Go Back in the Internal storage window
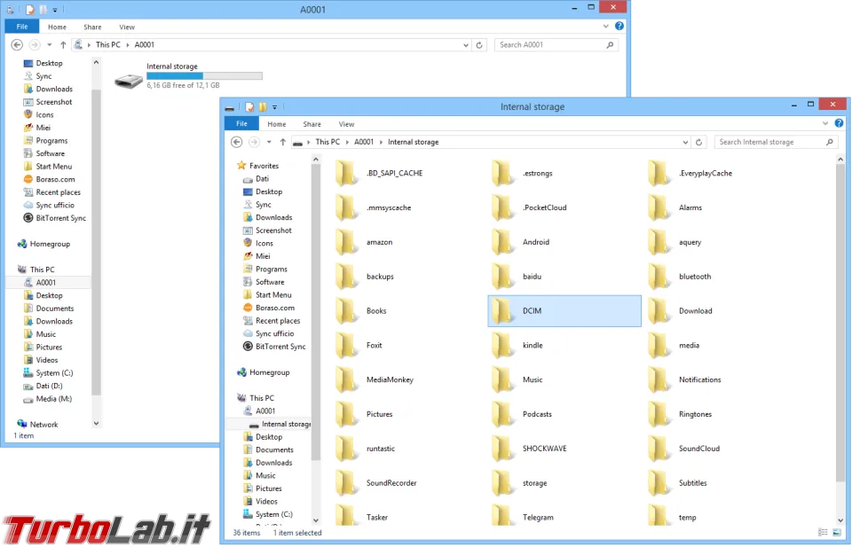Viewport: 852px width, 547px height. point(236,142)
